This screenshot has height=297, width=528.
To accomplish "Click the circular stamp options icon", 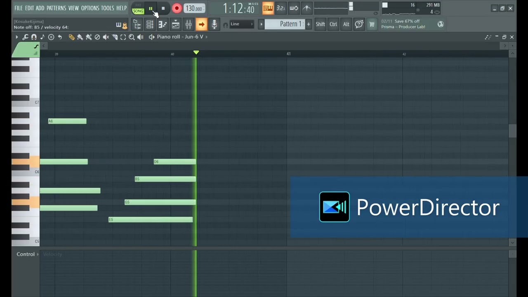I will pyautogui.click(x=51, y=37).
